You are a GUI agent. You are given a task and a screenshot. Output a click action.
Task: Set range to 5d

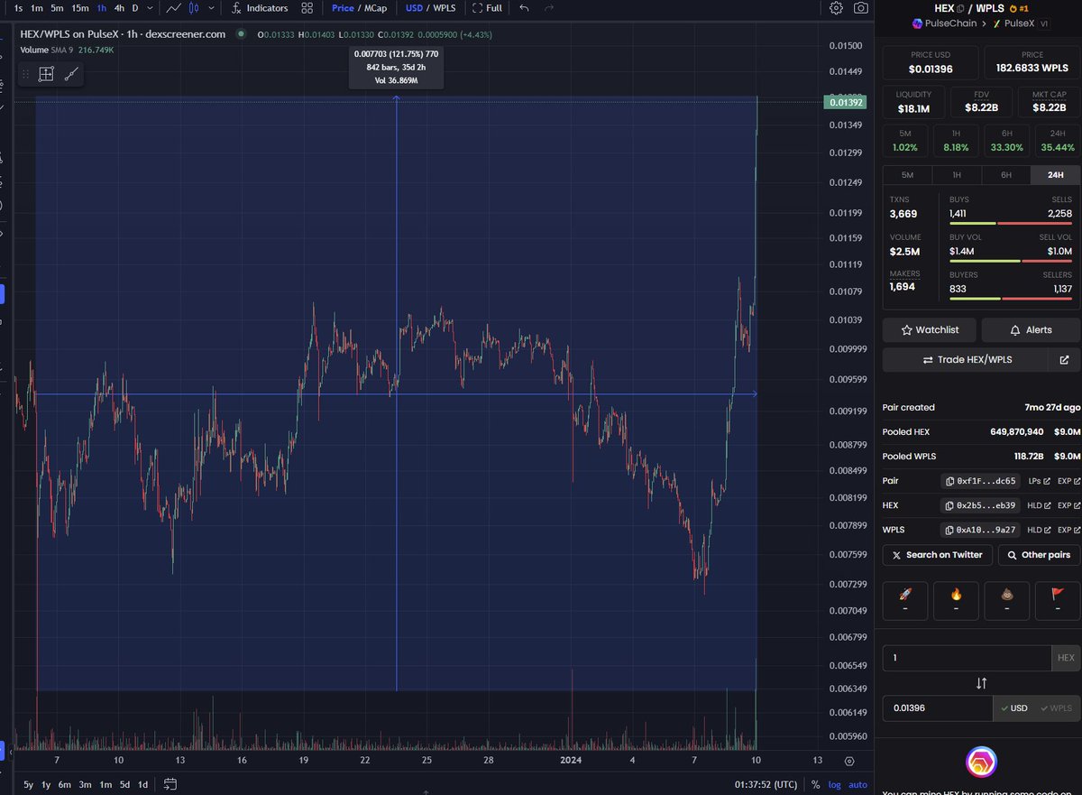(x=124, y=784)
